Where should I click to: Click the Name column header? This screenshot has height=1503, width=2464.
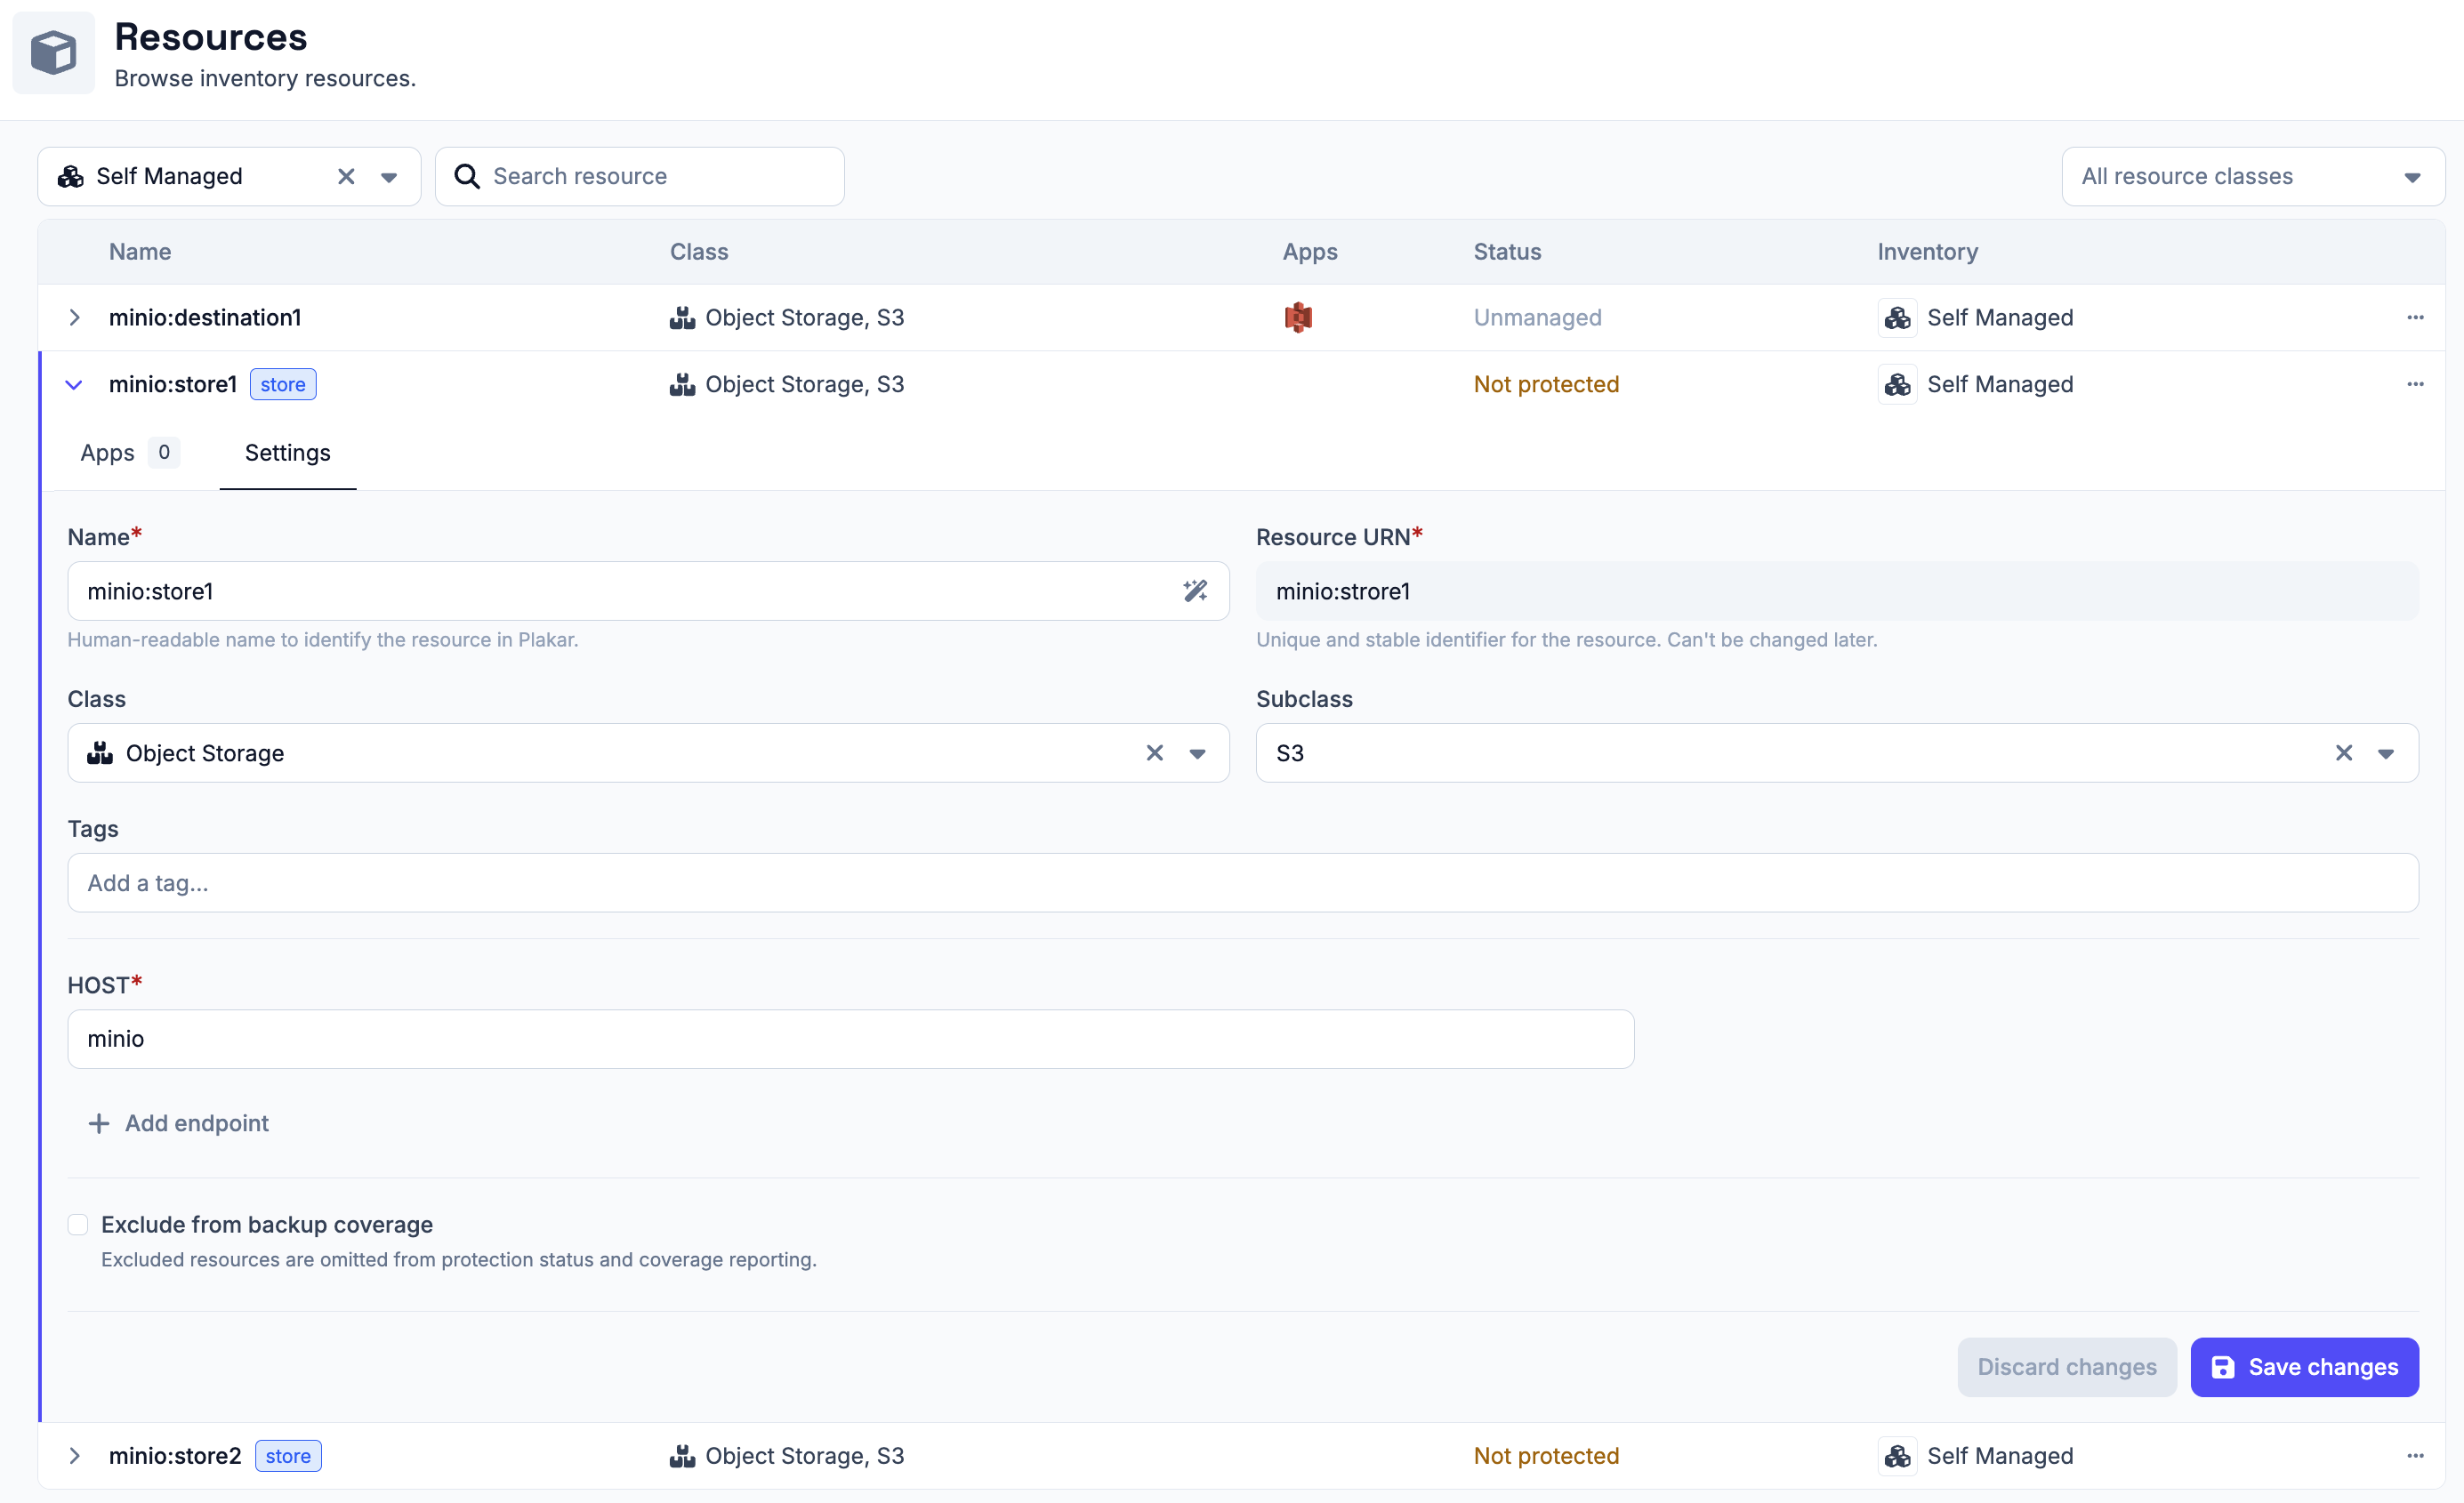click(x=140, y=252)
